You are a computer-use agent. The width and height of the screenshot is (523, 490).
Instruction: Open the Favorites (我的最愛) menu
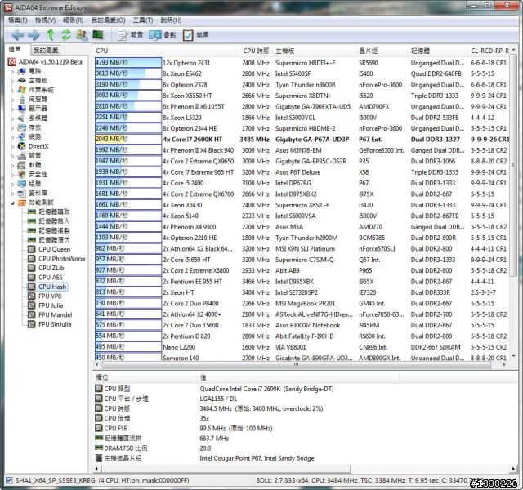coord(108,20)
